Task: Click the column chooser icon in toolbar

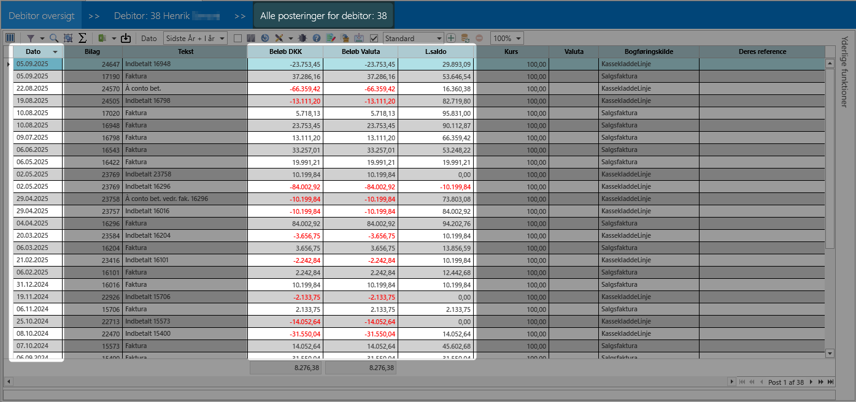Action: 10,38
